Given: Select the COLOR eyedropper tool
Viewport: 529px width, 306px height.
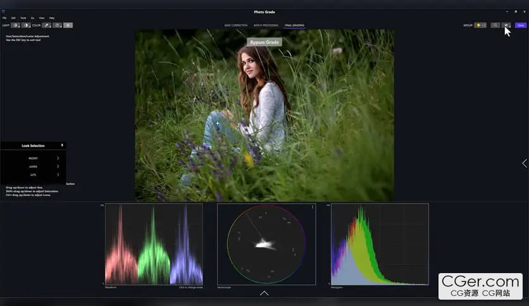Looking at the screenshot, I should (46, 25).
